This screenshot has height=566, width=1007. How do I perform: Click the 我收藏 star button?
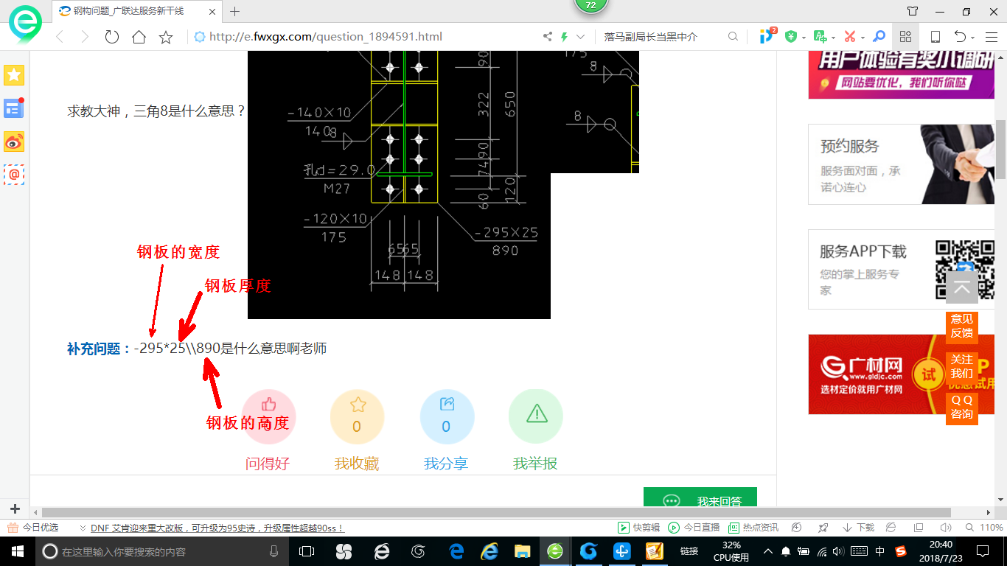(x=357, y=416)
